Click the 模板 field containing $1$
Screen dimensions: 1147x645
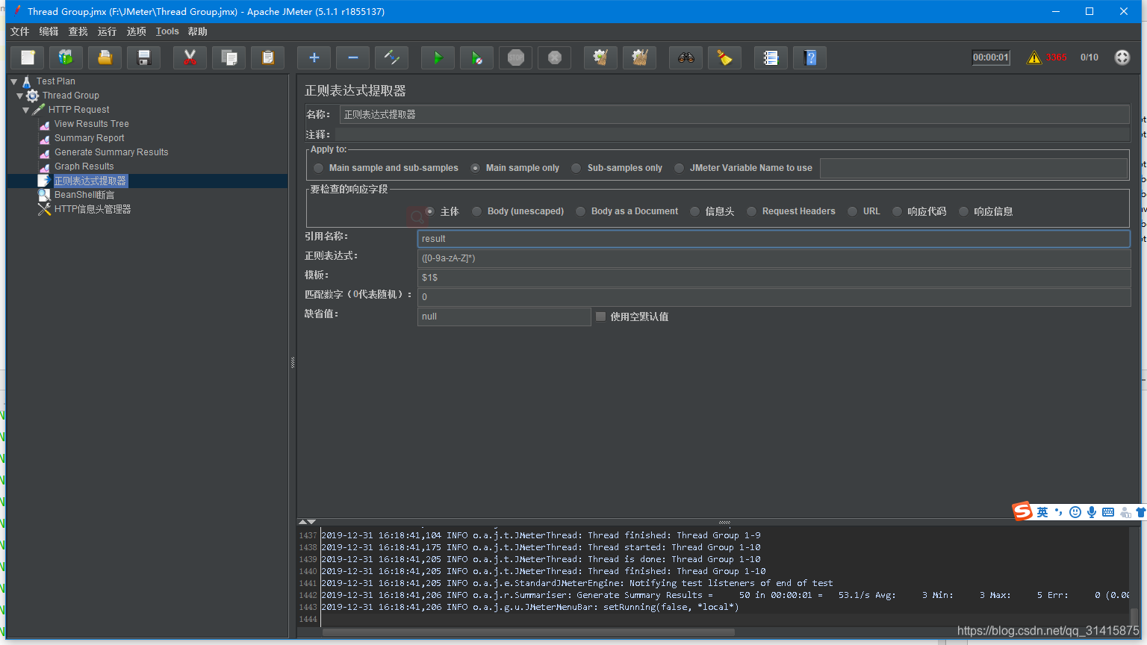coord(774,278)
